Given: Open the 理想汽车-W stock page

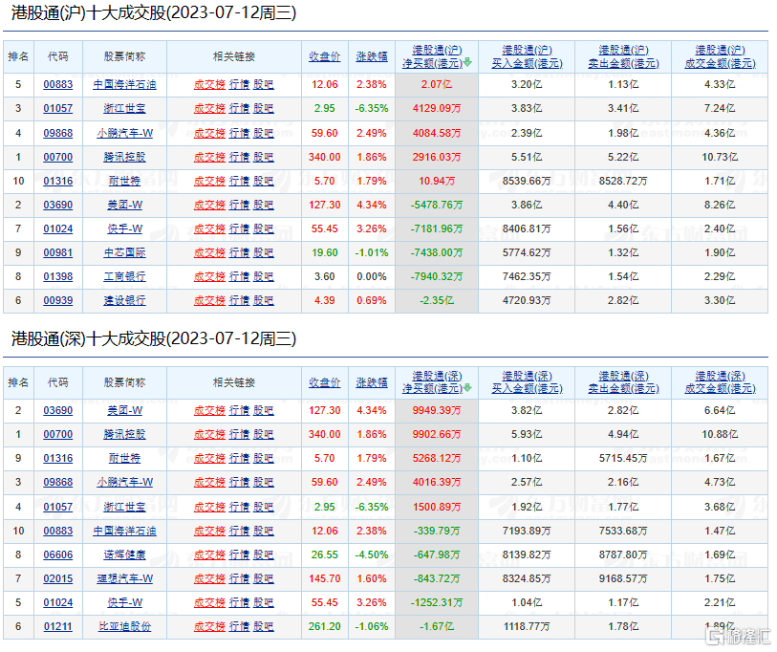Looking at the screenshot, I should pyautogui.click(x=125, y=578).
